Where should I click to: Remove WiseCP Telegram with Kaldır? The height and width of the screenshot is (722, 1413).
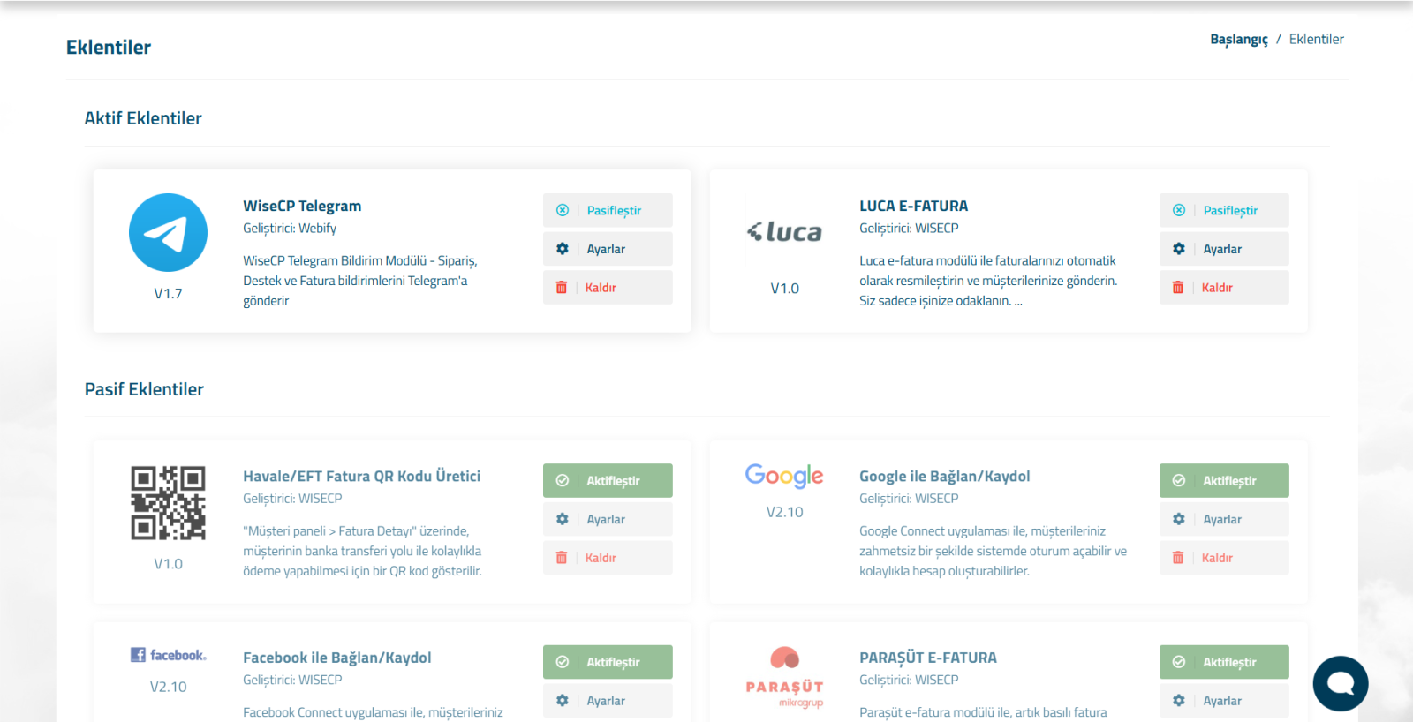pos(608,288)
